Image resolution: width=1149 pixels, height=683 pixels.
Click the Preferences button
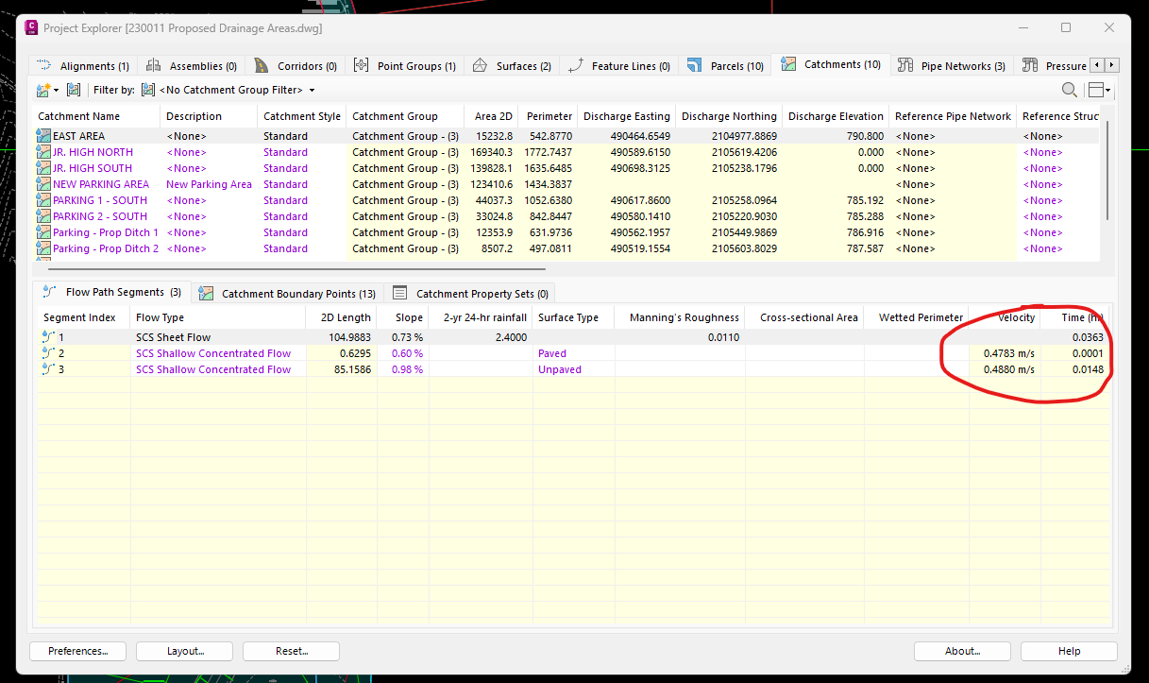click(77, 651)
